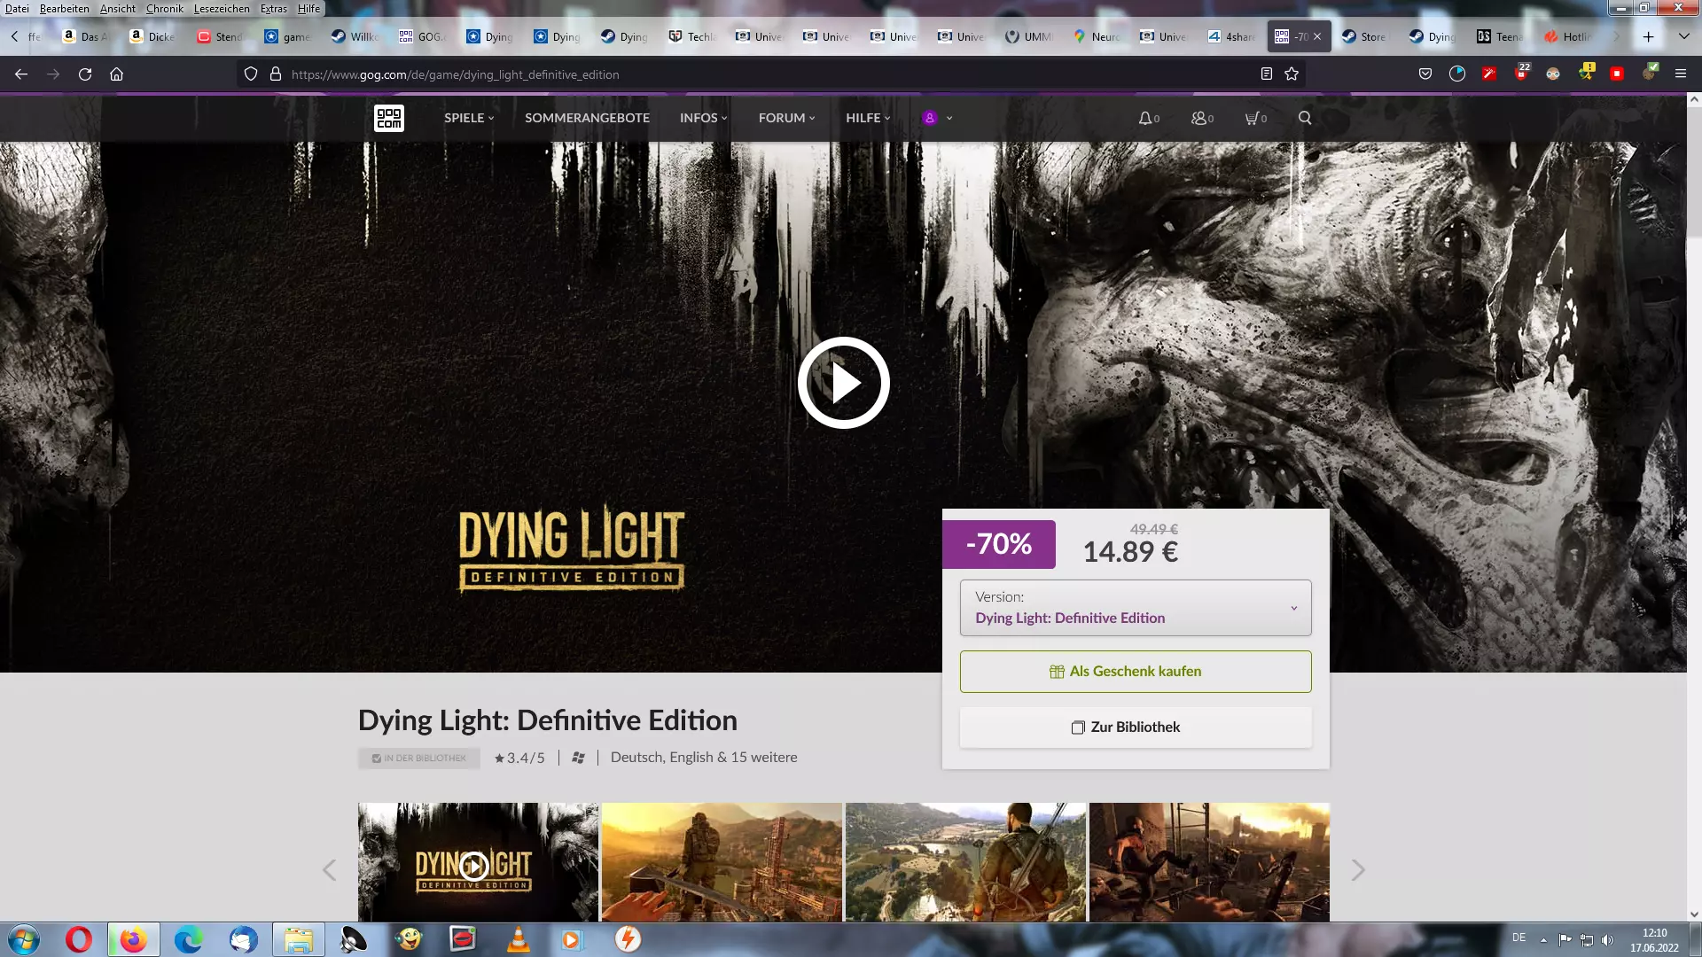Click the browser forward arrow
Image resolution: width=1702 pixels, height=957 pixels.
pos(53,74)
